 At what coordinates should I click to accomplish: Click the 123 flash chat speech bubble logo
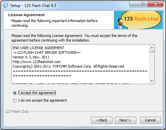[x=141, y=19]
